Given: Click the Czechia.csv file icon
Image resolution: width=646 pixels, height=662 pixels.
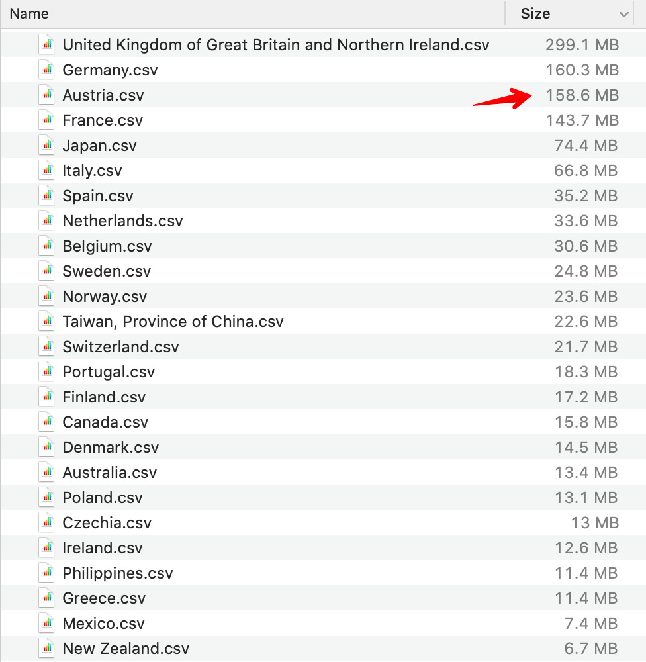Looking at the screenshot, I should (x=46, y=522).
